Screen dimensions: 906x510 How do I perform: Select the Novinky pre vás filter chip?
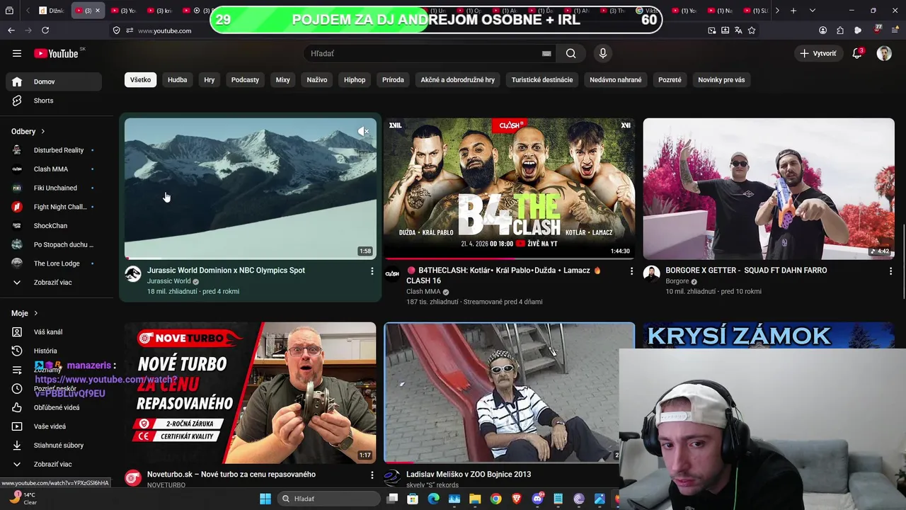(721, 80)
